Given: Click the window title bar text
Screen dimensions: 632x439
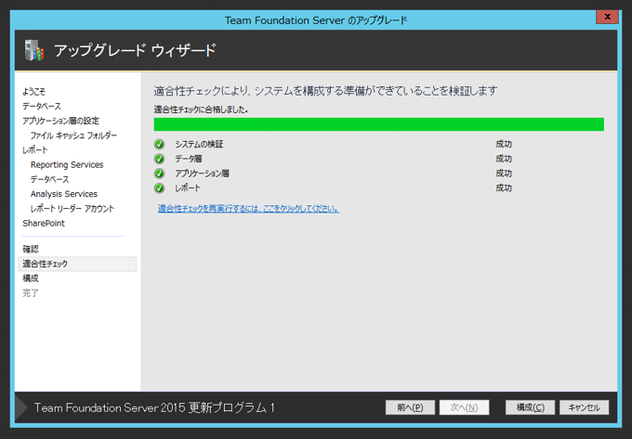Looking at the screenshot, I should [316, 20].
